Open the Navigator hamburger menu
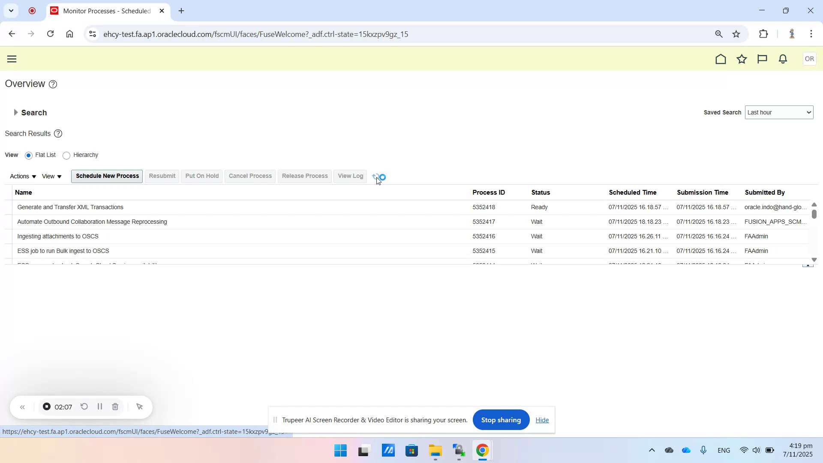This screenshot has height=463, width=823. (12, 59)
